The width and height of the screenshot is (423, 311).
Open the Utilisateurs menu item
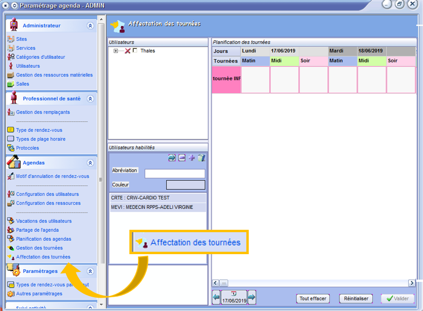[28, 66]
